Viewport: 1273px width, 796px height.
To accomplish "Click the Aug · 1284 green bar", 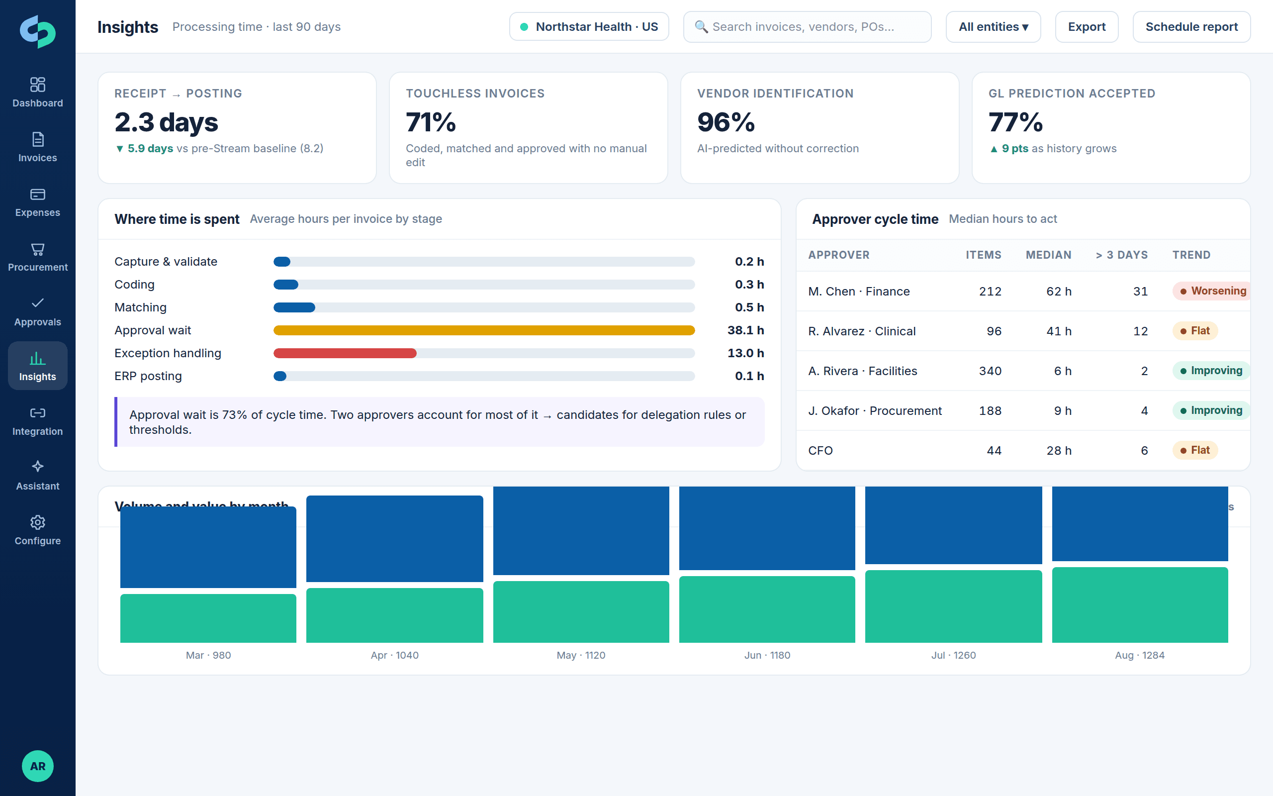I will tap(1139, 605).
